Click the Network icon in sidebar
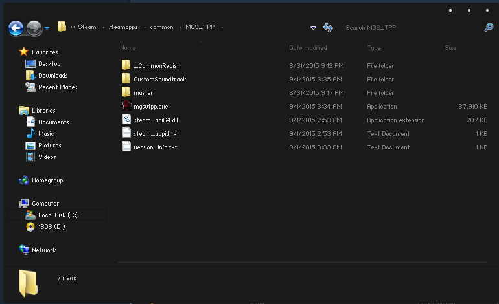The image size is (499, 304). [x=24, y=250]
